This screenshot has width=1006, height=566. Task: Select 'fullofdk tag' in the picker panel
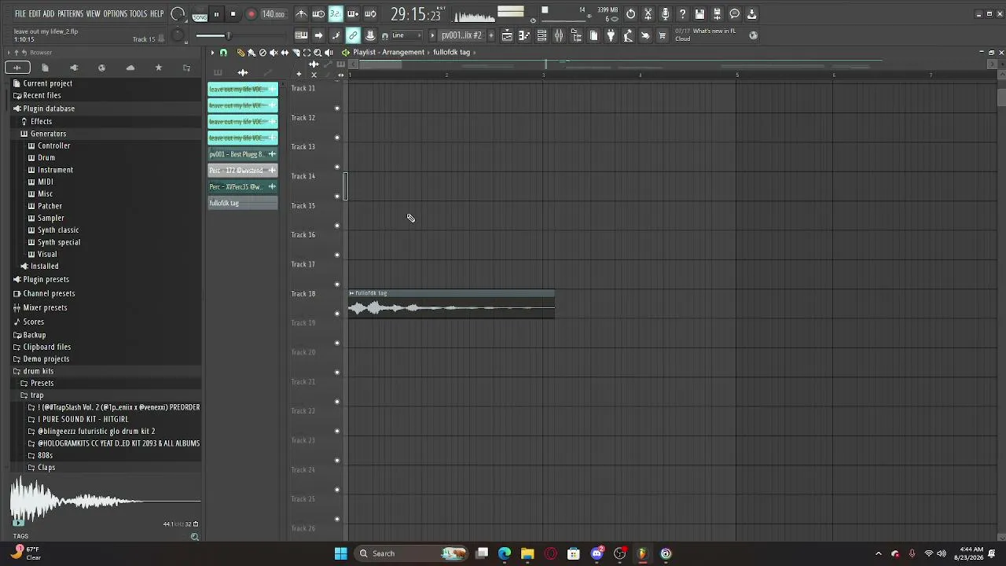(x=243, y=203)
